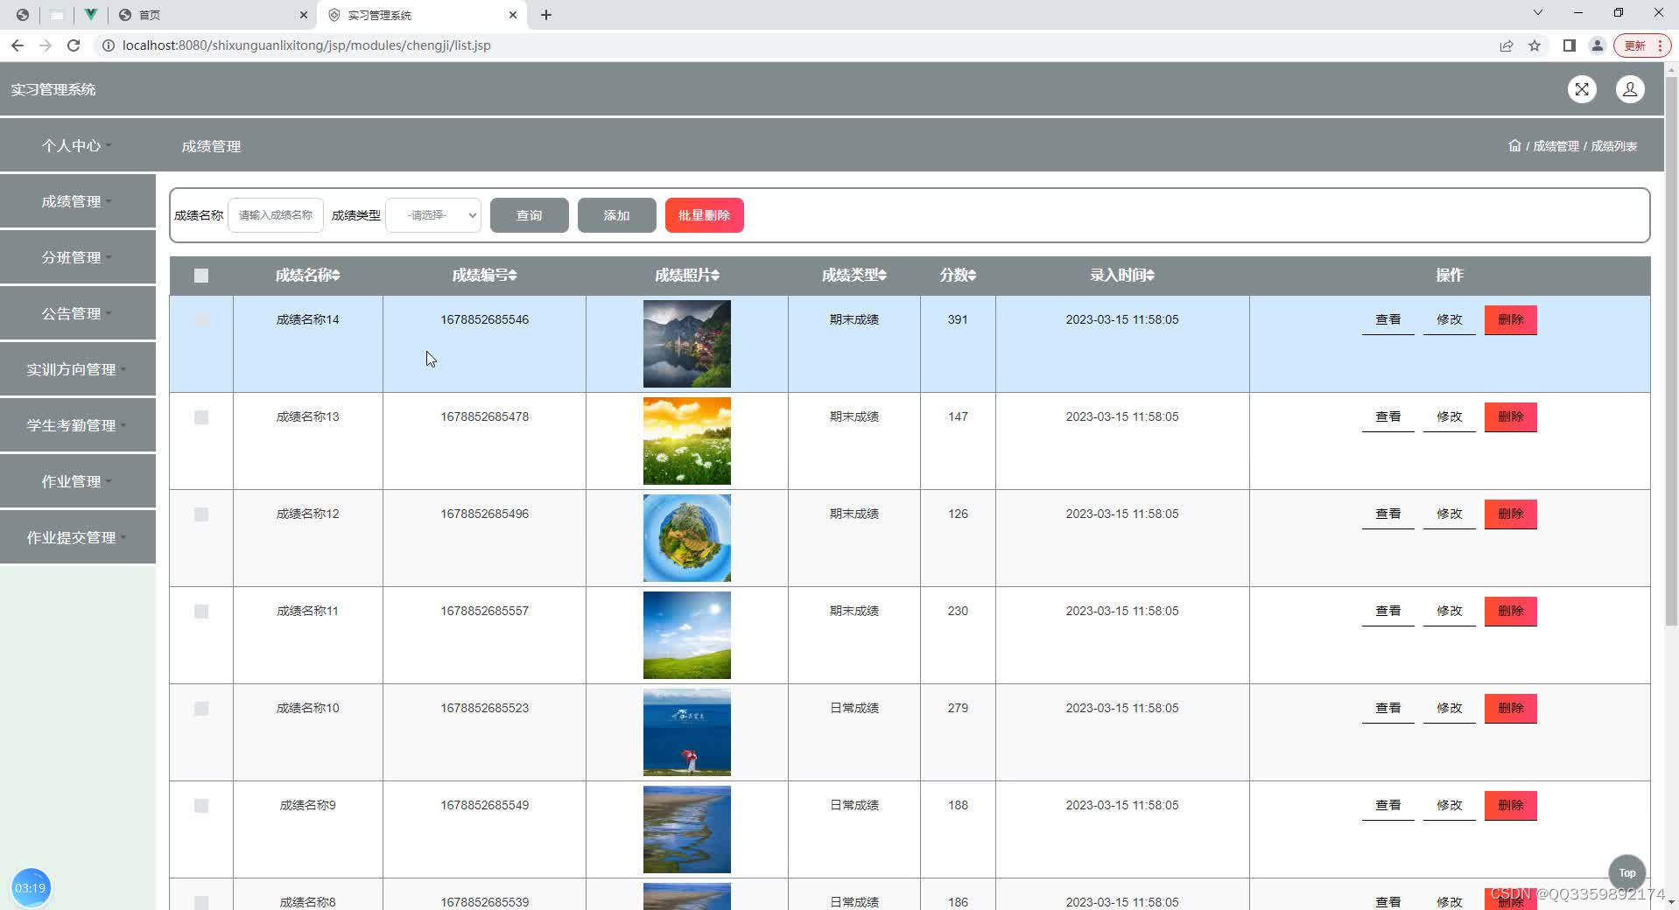The image size is (1679, 910).
Task: View details of 成绩名称11
Action: coord(1388,612)
